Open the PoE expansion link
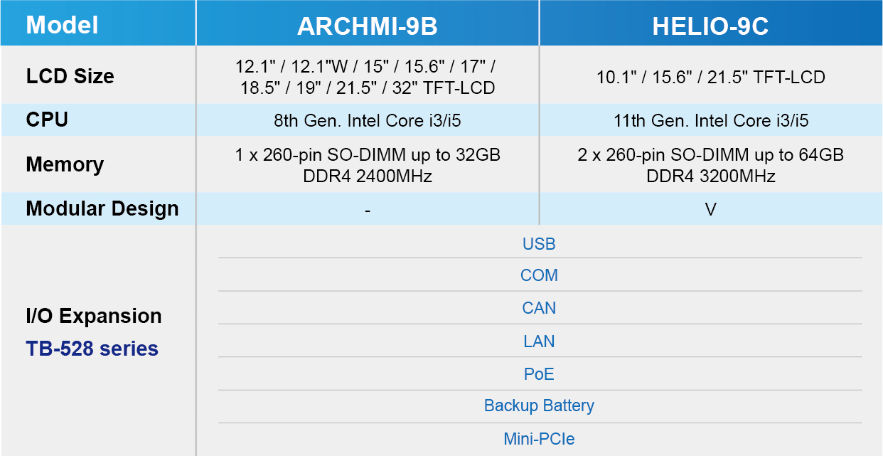This screenshot has width=883, height=456. [x=539, y=374]
